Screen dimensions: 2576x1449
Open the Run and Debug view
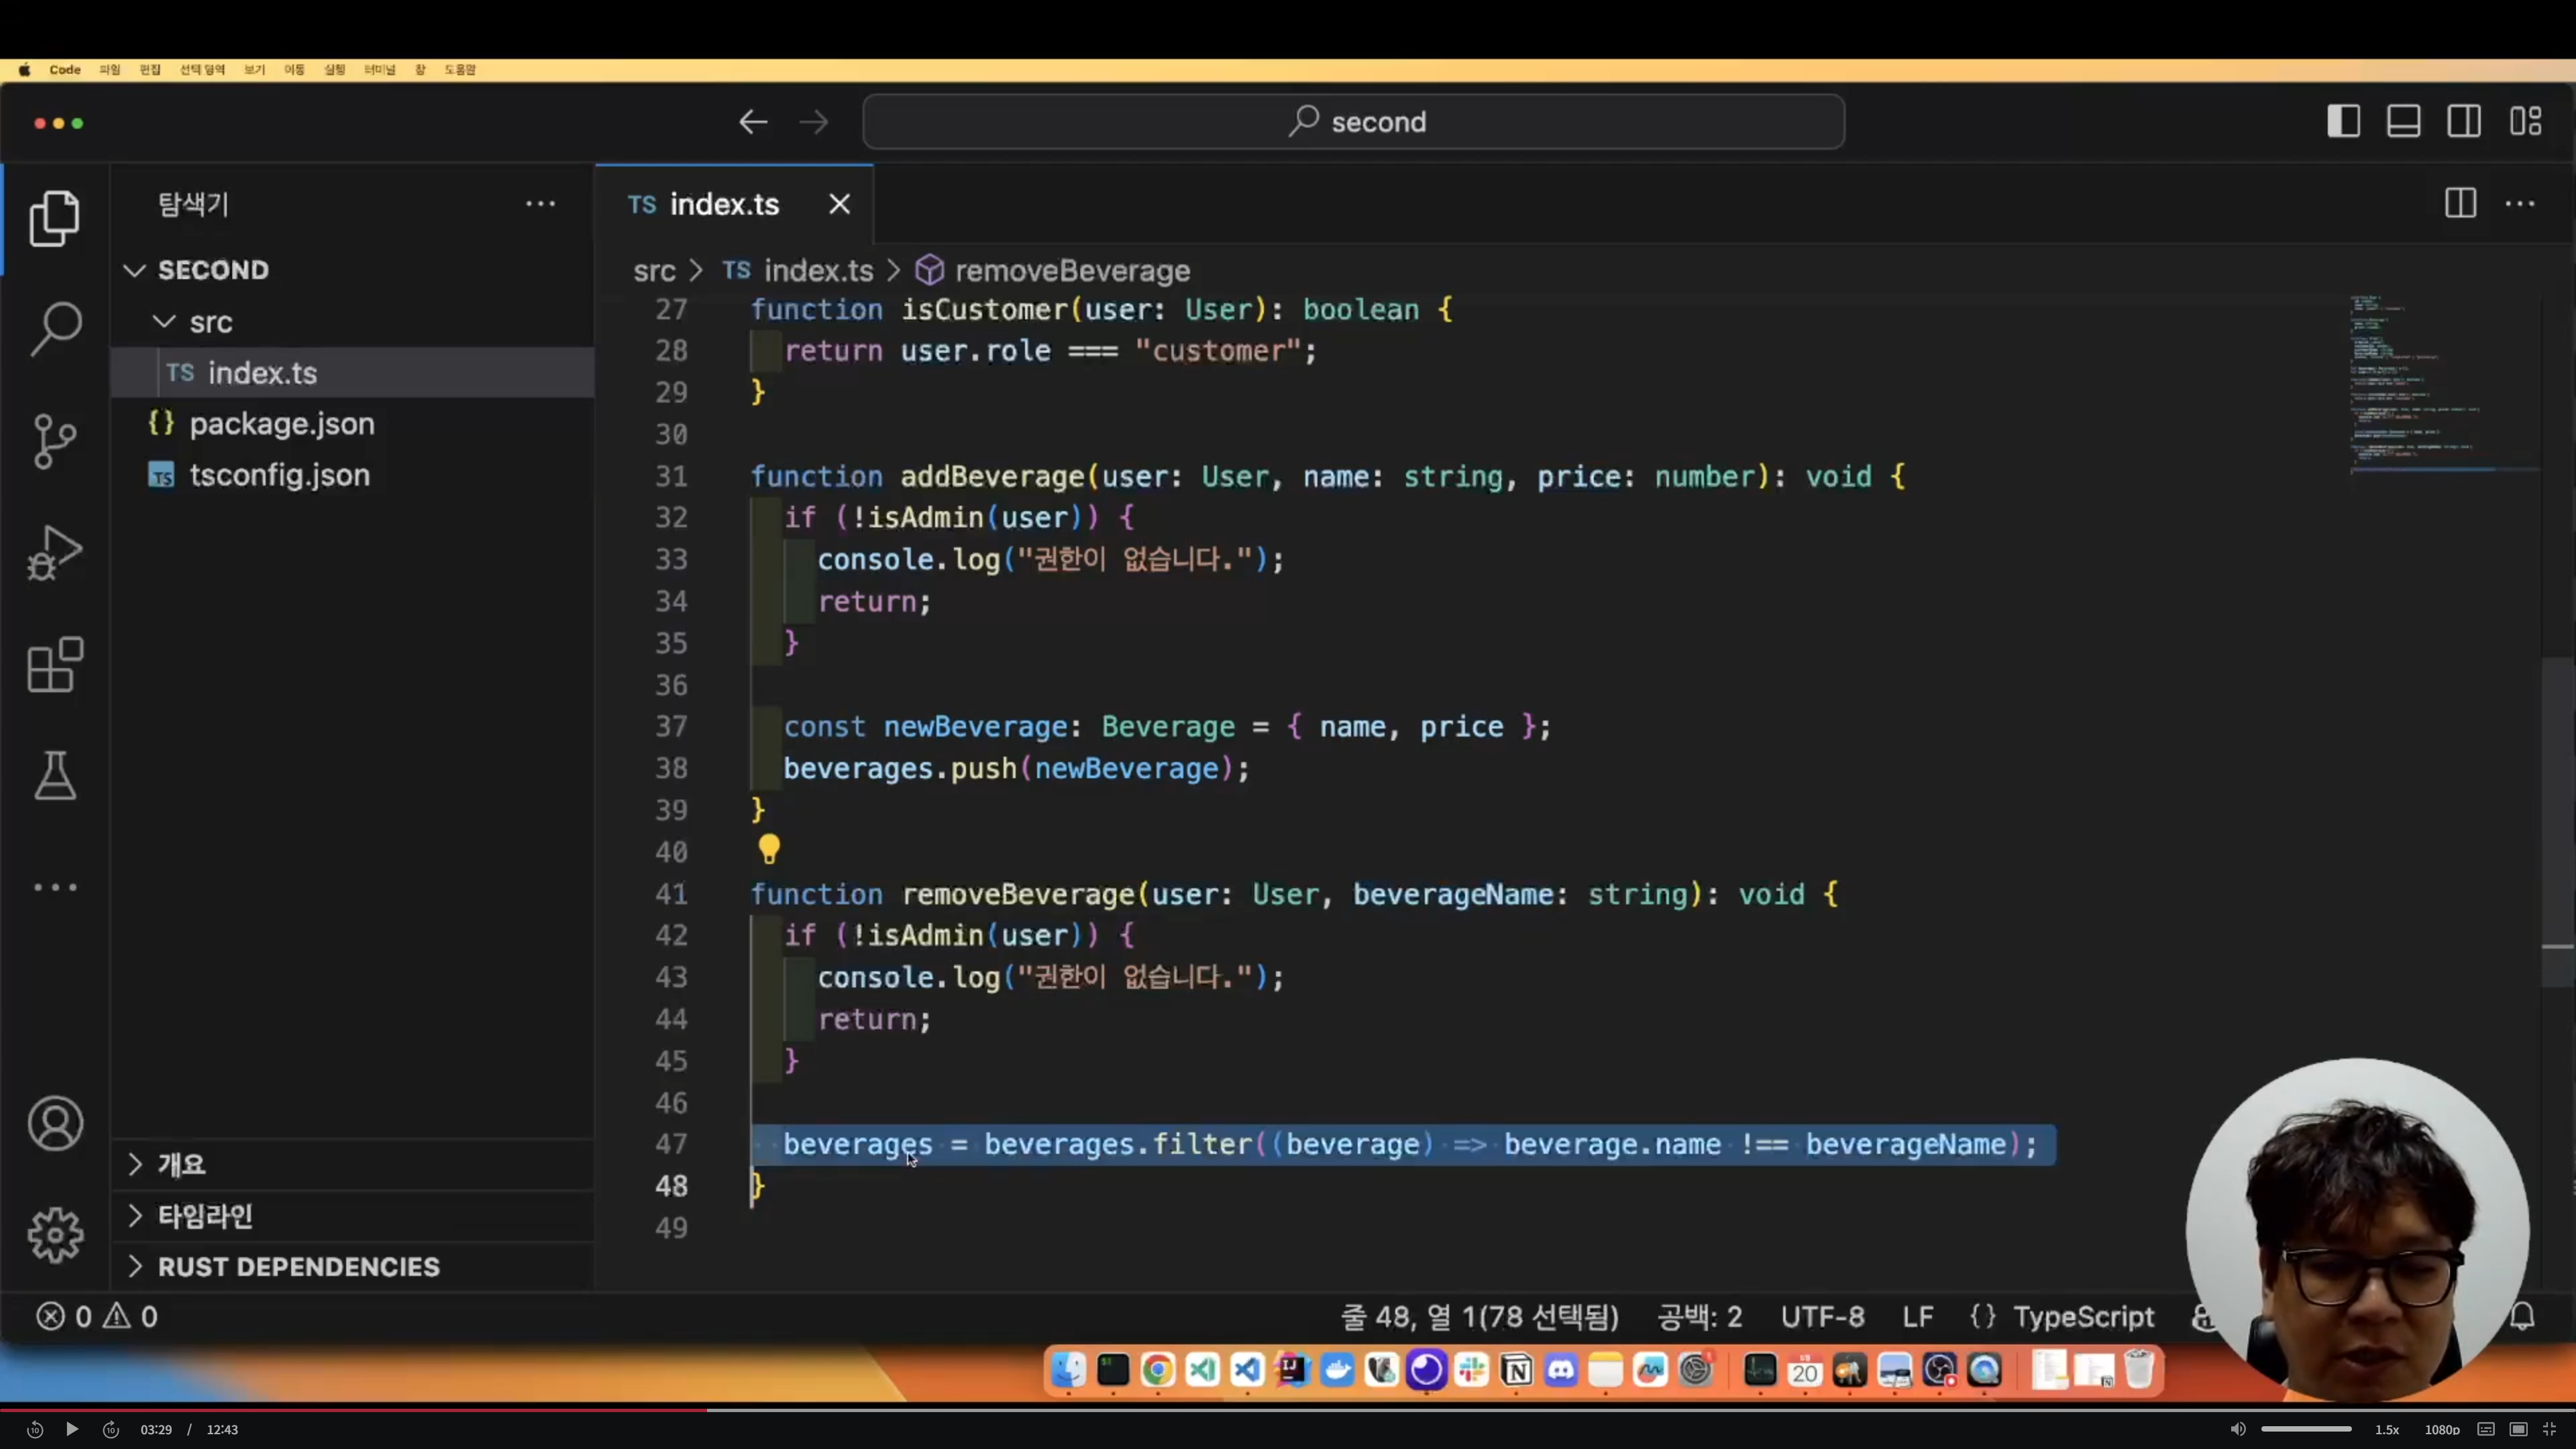(x=55, y=553)
